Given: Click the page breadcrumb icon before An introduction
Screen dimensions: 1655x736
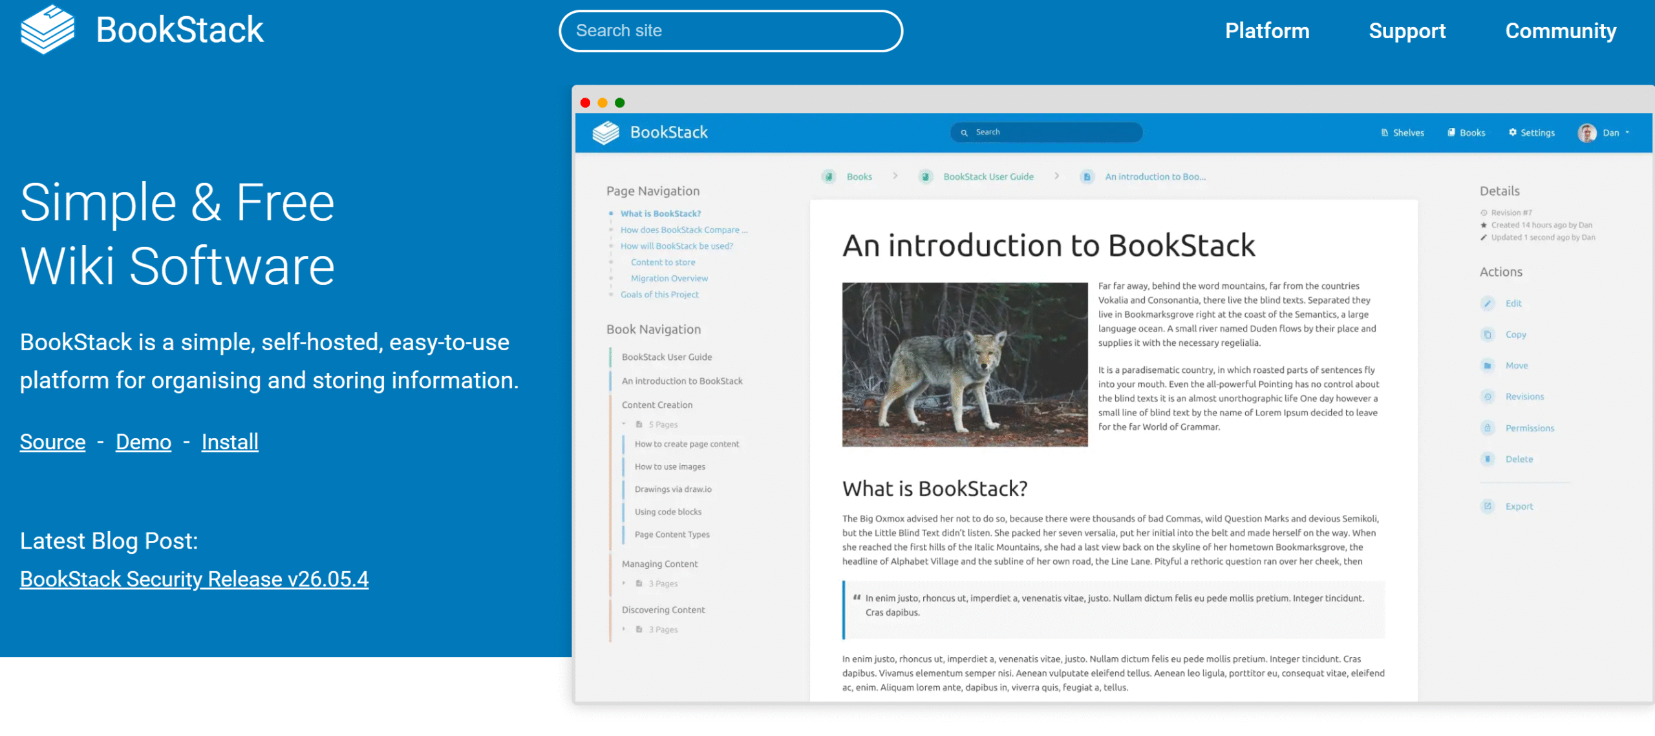Looking at the screenshot, I should tap(1087, 176).
